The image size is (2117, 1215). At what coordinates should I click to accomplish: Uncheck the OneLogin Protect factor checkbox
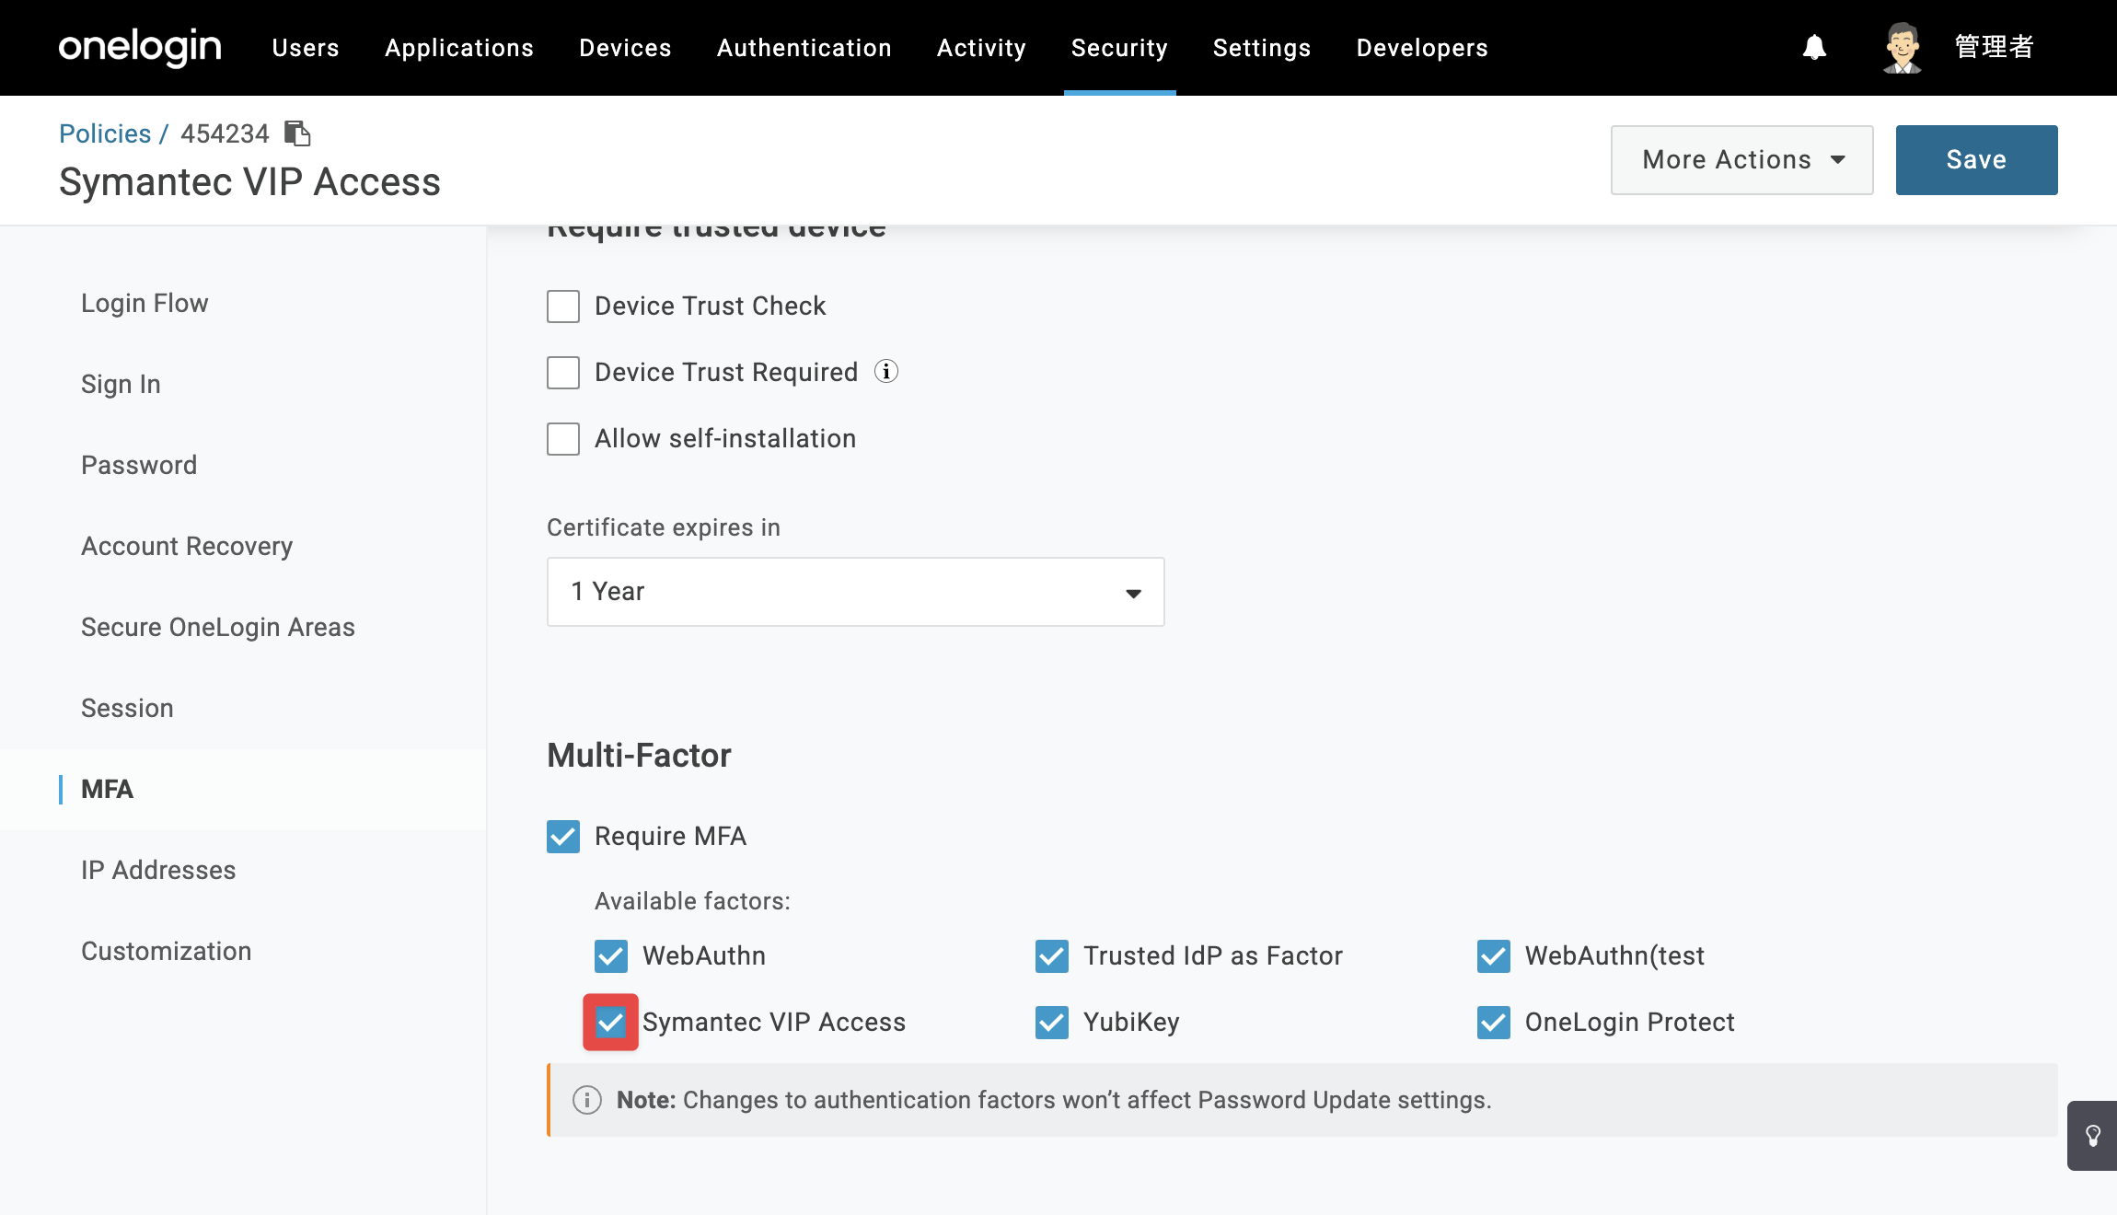tap(1494, 1023)
